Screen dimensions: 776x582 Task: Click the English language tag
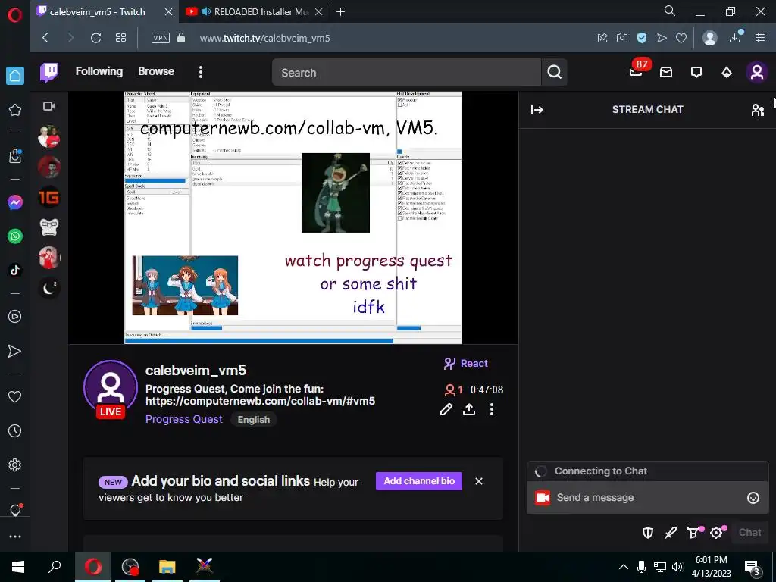pyautogui.click(x=254, y=420)
